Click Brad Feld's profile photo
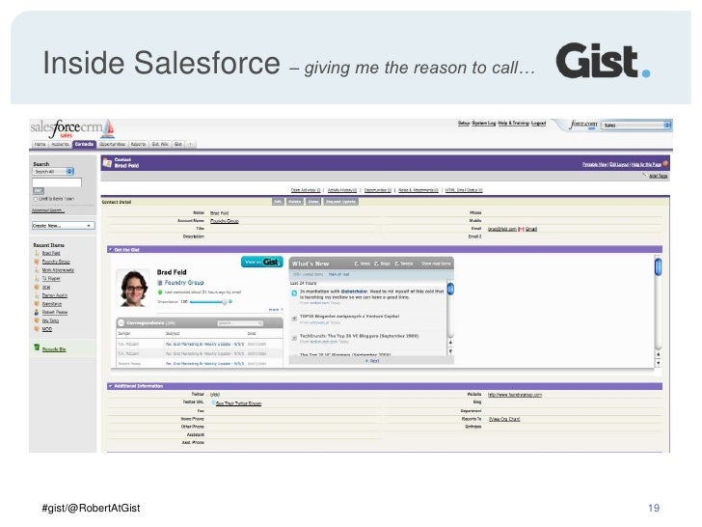This screenshot has width=702, height=527. point(133,289)
